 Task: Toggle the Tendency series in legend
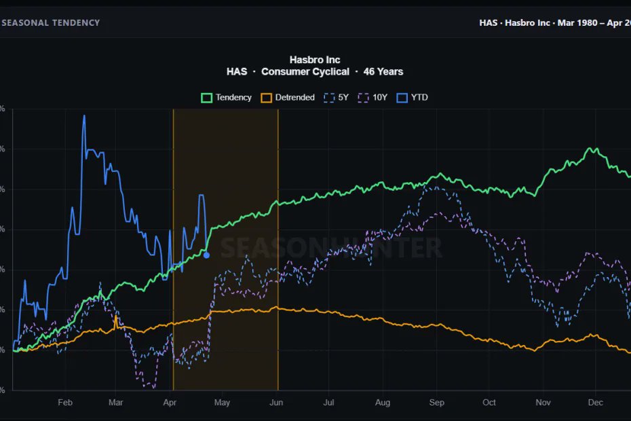pos(226,98)
